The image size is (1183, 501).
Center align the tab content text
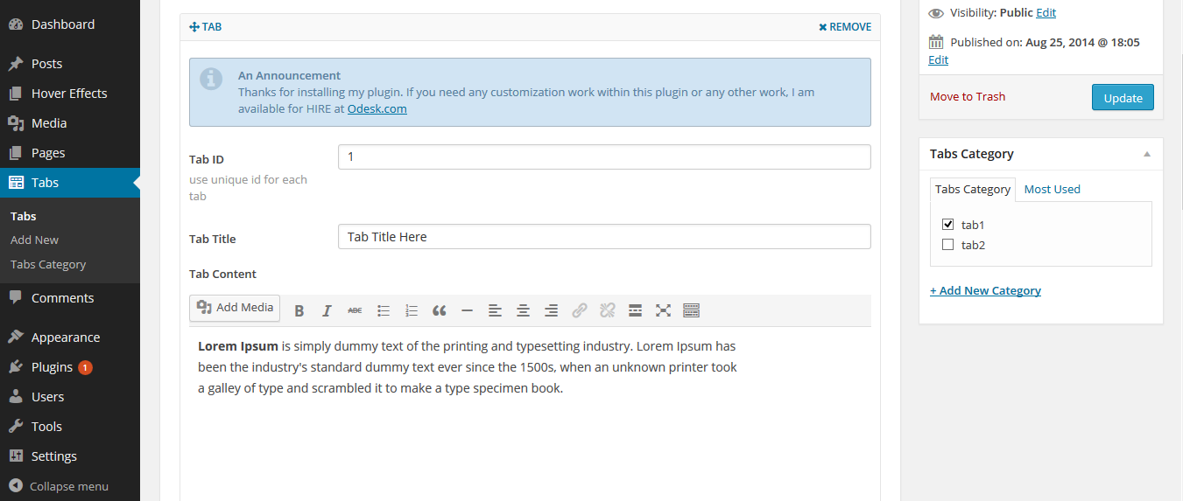pos(523,310)
